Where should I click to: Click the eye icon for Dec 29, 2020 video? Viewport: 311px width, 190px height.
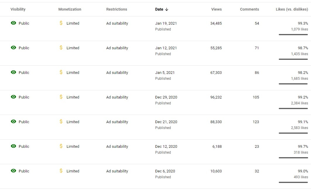pyautogui.click(x=13, y=97)
